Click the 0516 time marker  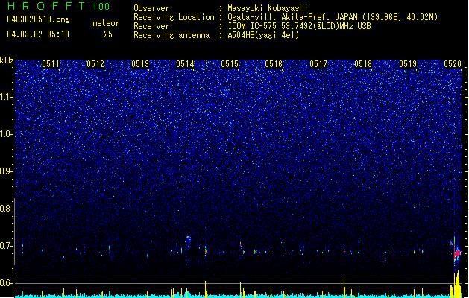(x=274, y=64)
